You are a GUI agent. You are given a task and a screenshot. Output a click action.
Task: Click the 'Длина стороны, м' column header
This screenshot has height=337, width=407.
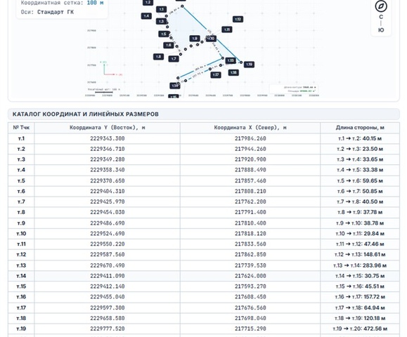click(x=360, y=128)
